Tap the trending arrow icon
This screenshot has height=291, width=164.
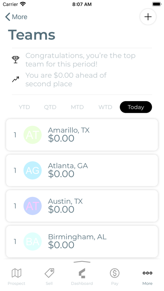point(15,79)
